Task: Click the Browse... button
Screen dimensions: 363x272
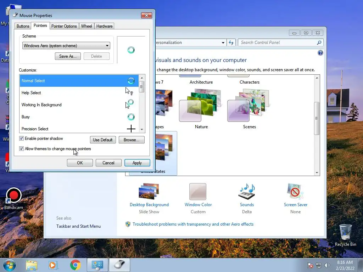Action: (x=132, y=140)
